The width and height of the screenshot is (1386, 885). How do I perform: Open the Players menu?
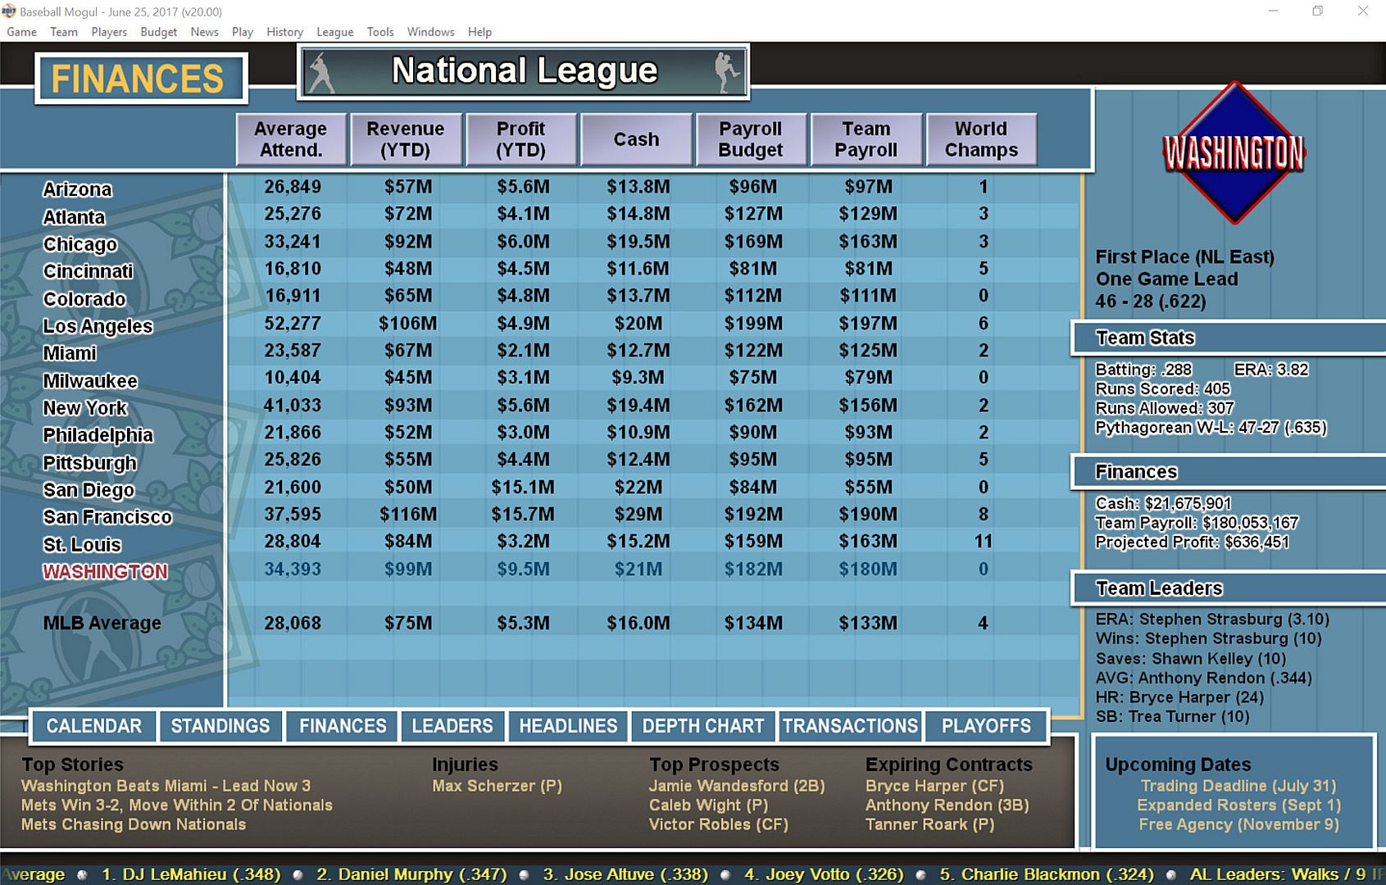click(109, 32)
